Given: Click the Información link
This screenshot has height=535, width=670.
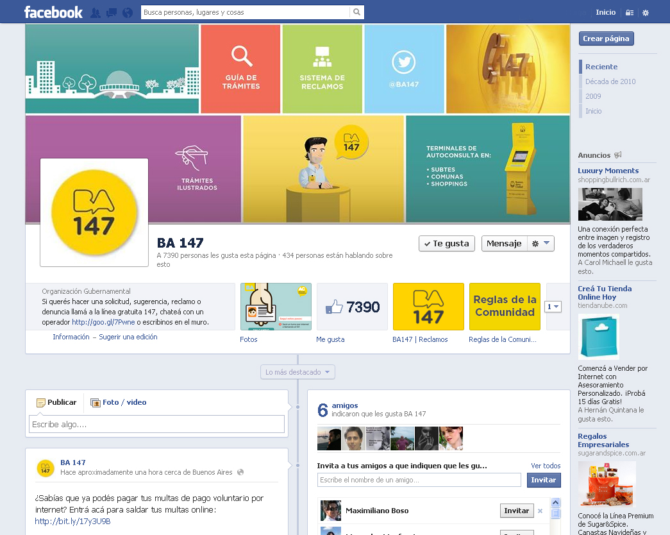Looking at the screenshot, I should click(x=71, y=337).
